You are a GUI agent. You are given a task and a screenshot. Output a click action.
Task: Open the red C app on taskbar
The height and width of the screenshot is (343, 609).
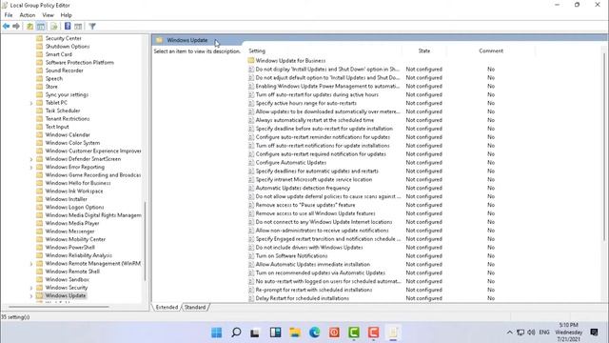pyautogui.click(x=373, y=333)
